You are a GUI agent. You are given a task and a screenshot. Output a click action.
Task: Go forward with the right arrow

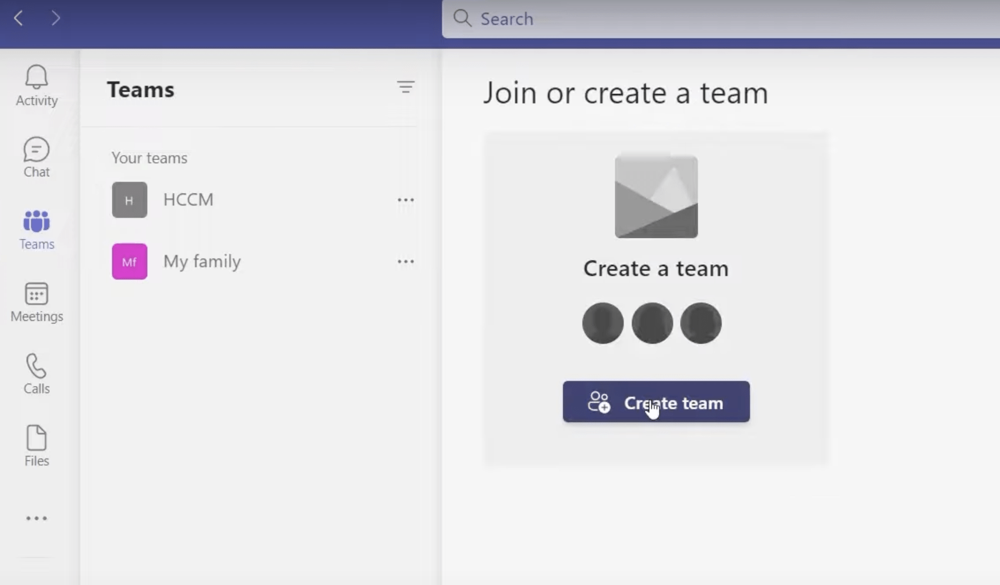(55, 18)
